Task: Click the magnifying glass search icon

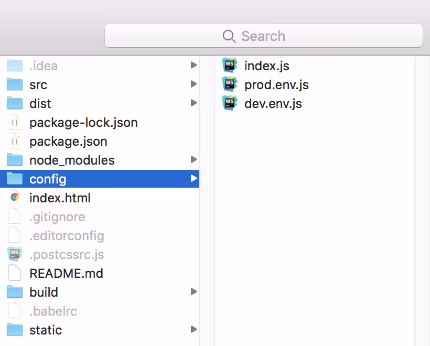Action: click(x=229, y=36)
